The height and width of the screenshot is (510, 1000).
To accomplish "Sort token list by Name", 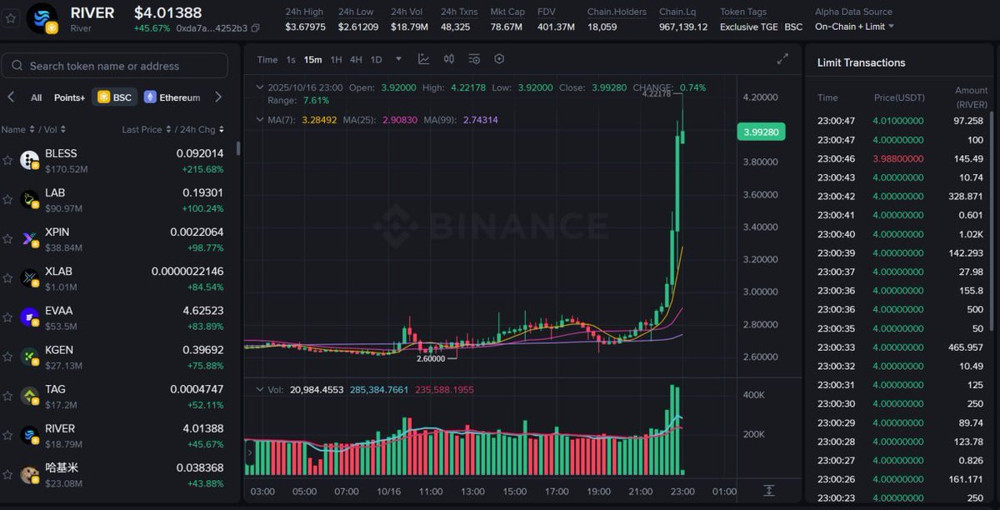I will coord(17,129).
